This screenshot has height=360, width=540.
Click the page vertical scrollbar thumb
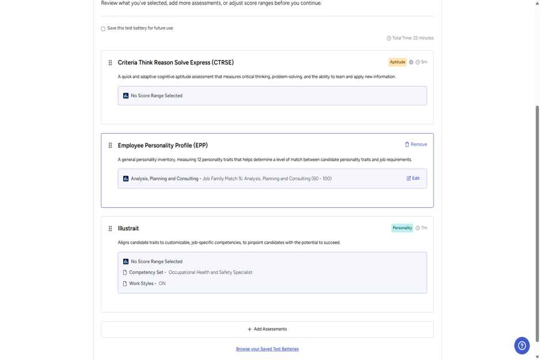click(537, 224)
